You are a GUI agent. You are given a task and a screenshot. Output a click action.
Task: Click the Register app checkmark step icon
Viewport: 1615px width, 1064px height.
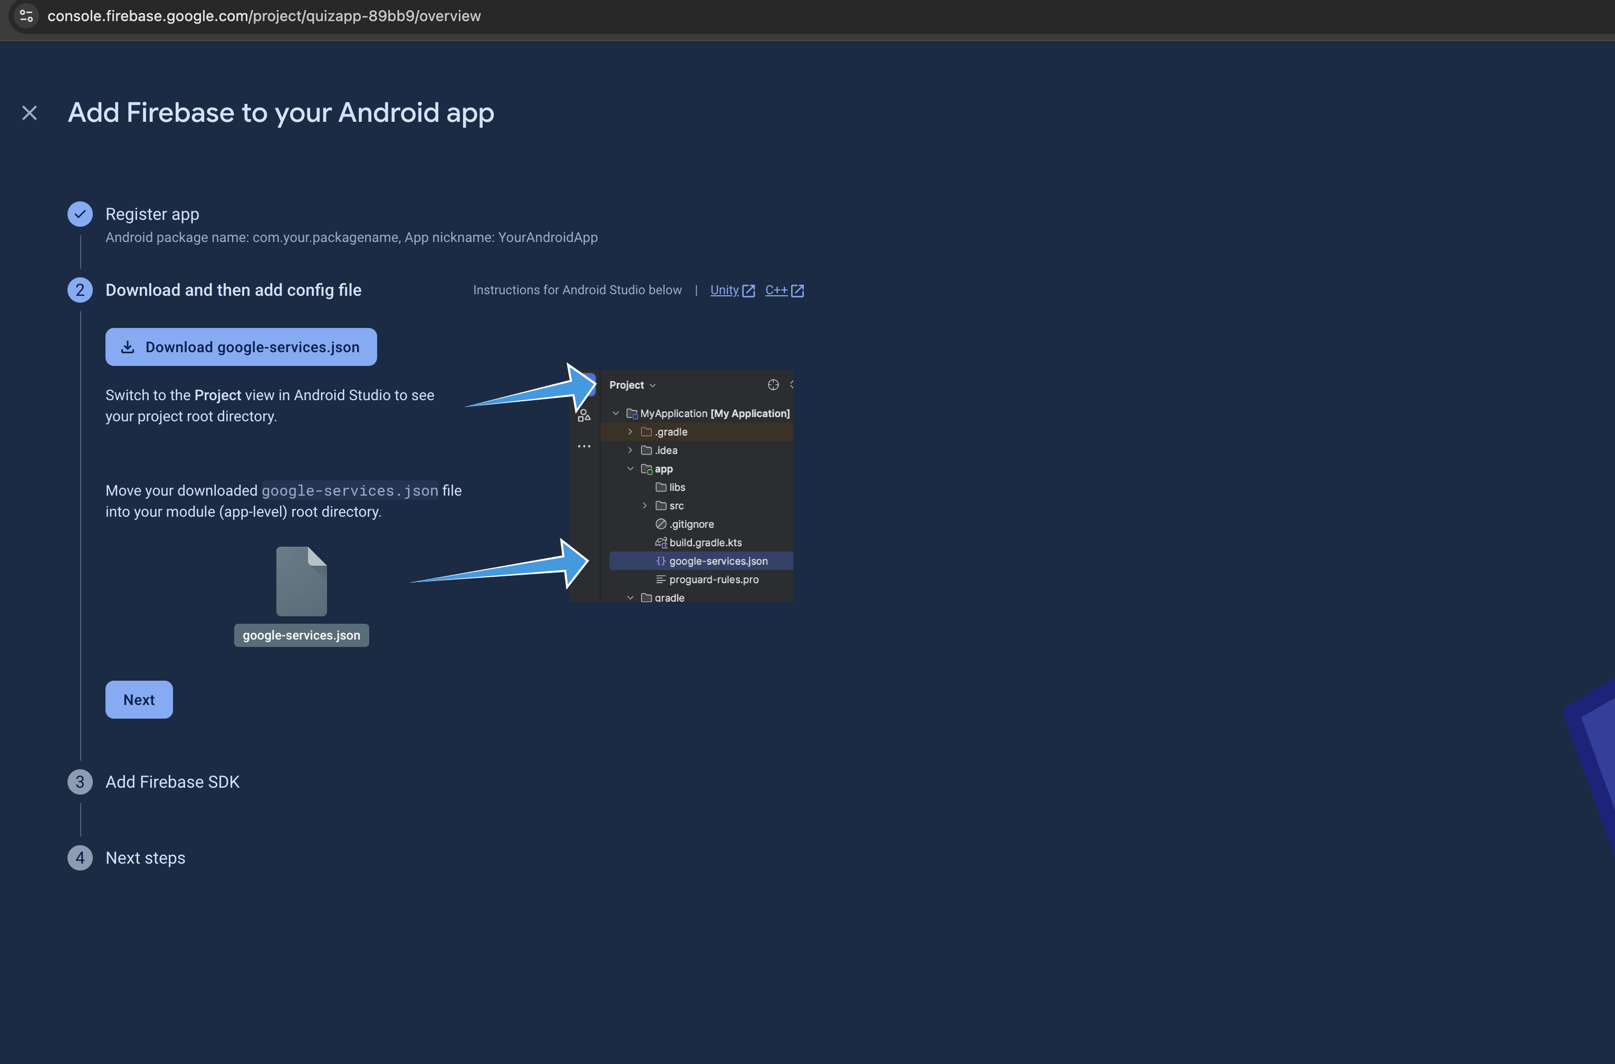80,215
